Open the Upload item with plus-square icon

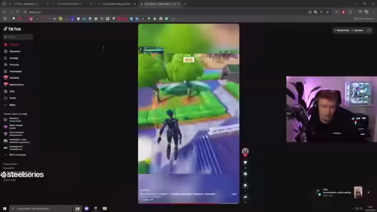pos(13,71)
